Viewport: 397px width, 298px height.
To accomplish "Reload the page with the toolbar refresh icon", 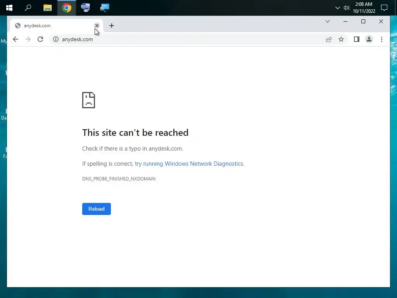I will click(x=40, y=39).
